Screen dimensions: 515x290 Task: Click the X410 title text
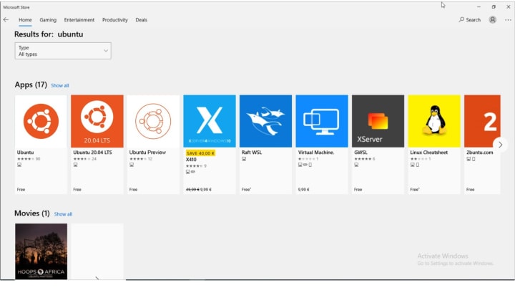pos(191,160)
